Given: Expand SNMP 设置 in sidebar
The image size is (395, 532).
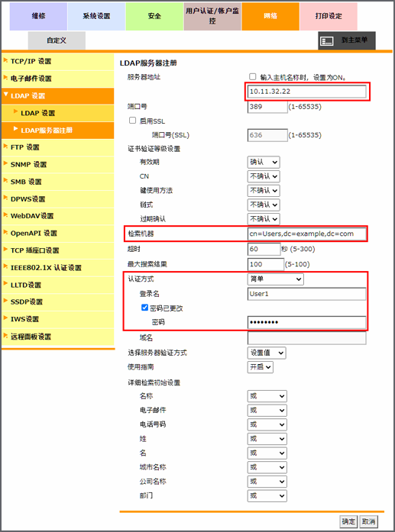Looking at the screenshot, I should [x=58, y=165].
